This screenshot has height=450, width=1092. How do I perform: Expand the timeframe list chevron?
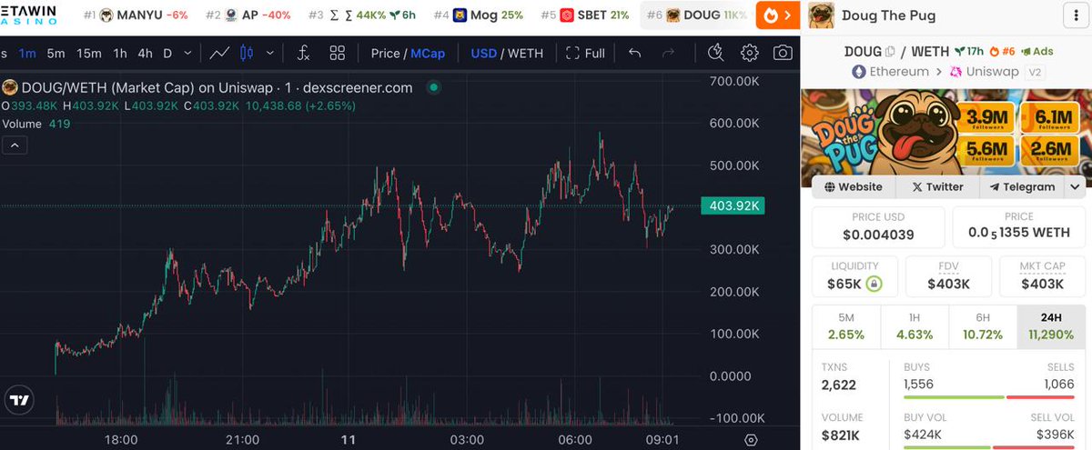(187, 53)
